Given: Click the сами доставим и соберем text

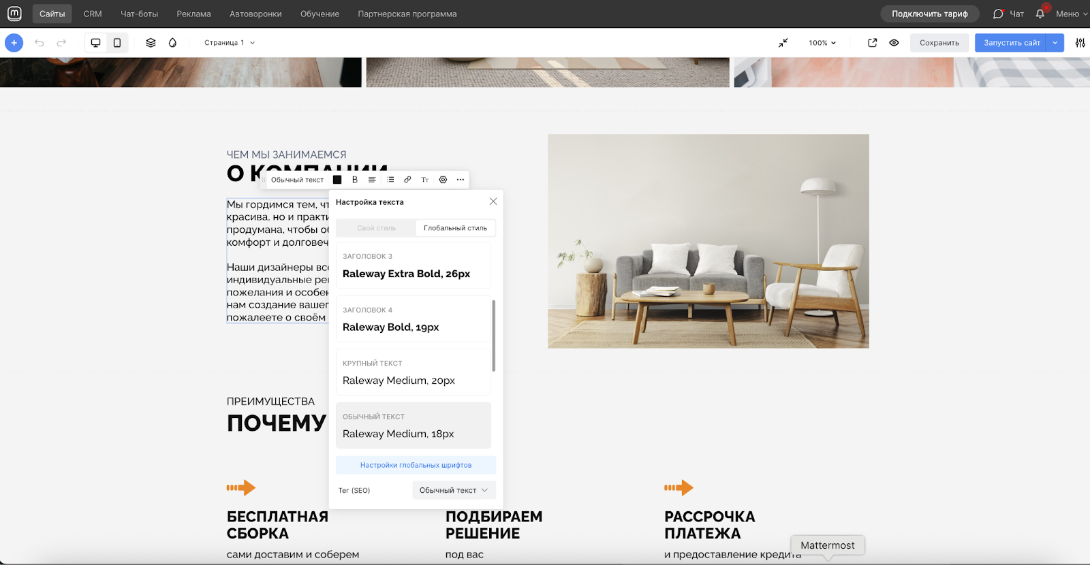Looking at the screenshot, I should coord(293,554).
